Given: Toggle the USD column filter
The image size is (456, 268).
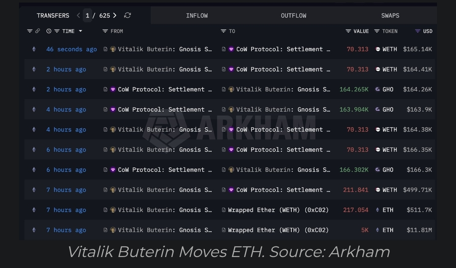Looking at the screenshot, I should pos(418,31).
